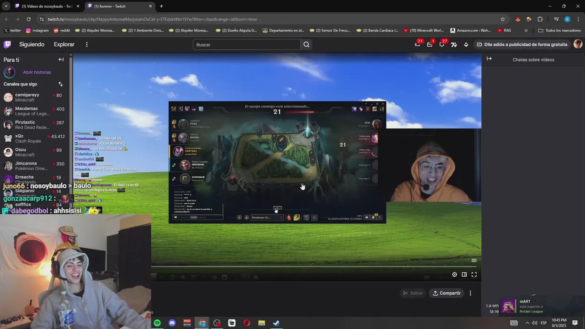Screen dimensions: 585x329
Task: Expand the tab search dropdown arrow
Action: tap(5, 6)
